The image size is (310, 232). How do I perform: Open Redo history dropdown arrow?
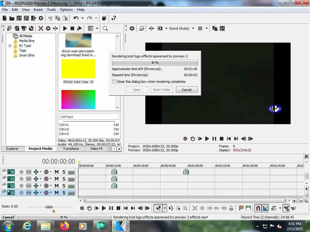96,18
